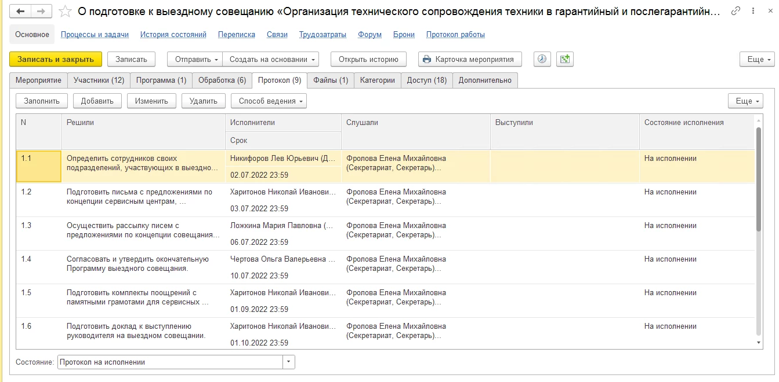The height and width of the screenshot is (382, 779).
Task: Click the green spreadsheet icon button
Action: point(564,59)
